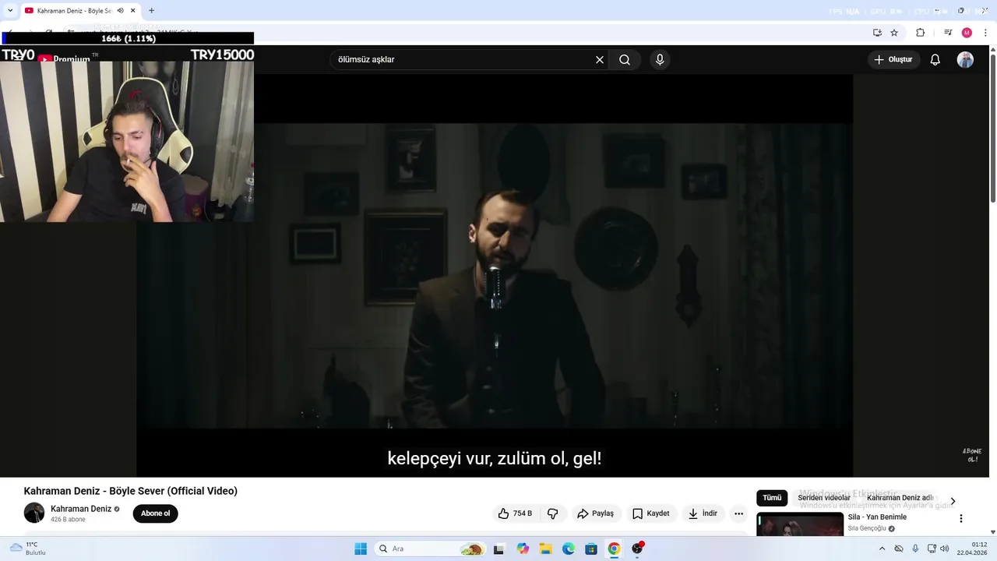997x561 pixels.
Task: Click the Sıla Gençoğlu channel name
Action: tap(867, 528)
